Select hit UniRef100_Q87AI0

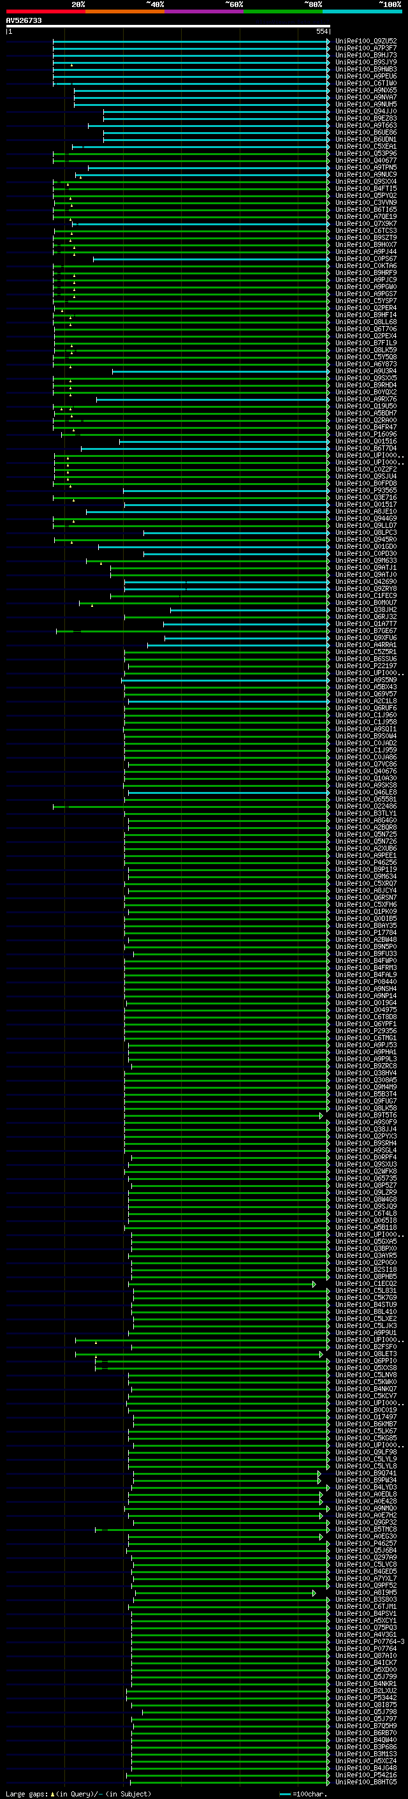tap(366, 1656)
